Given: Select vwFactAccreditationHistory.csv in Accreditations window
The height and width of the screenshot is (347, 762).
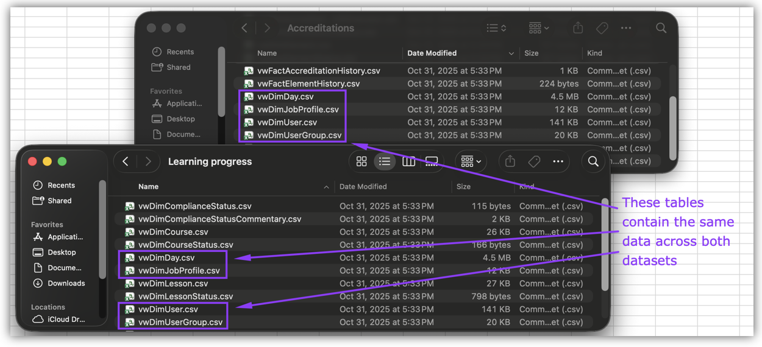Looking at the screenshot, I should [x=318, y=71].
